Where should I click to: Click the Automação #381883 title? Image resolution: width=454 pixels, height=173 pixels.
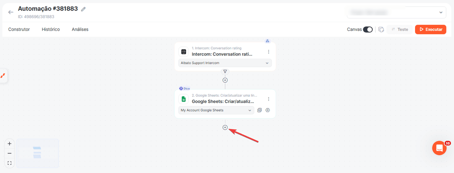coord(48,9)
